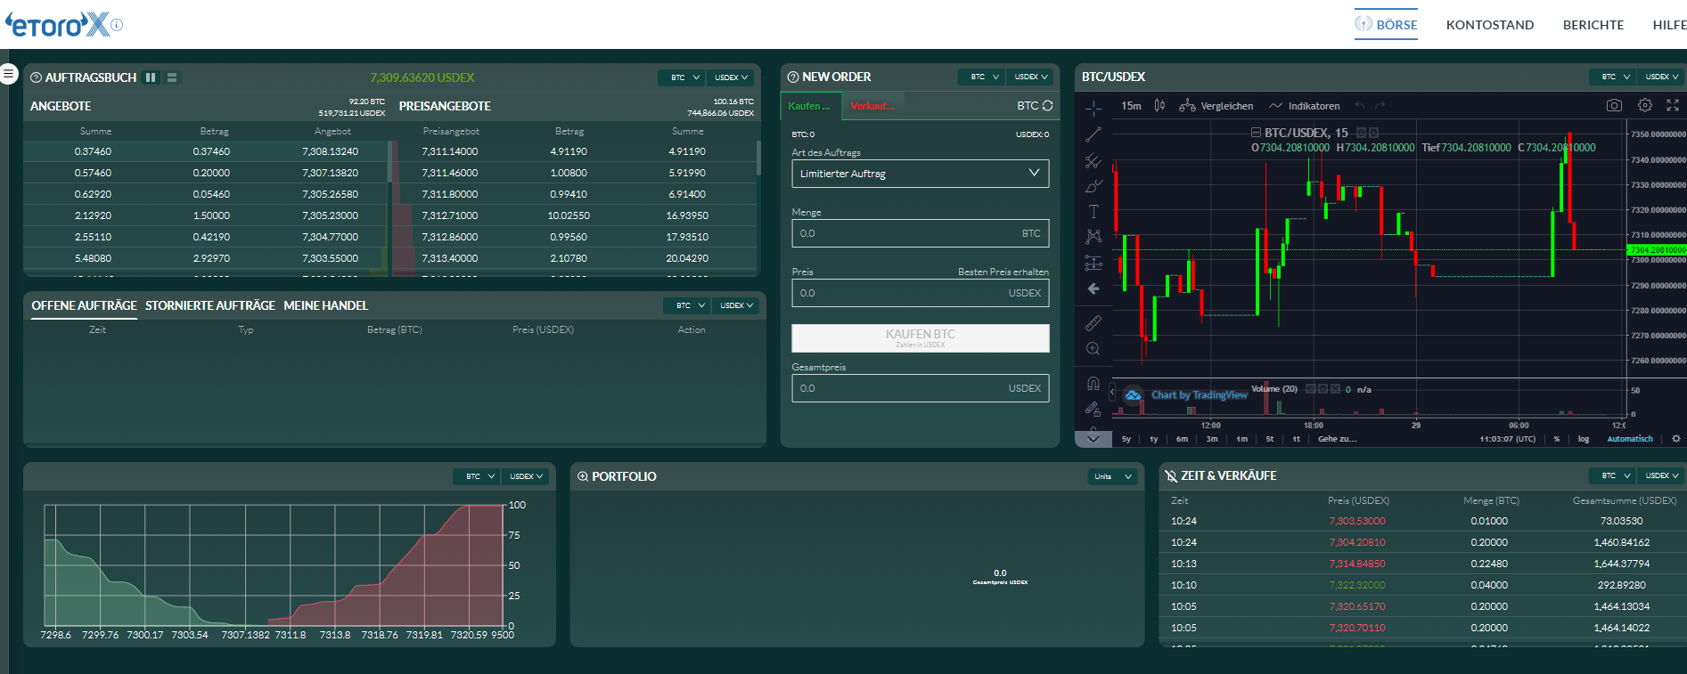Open the USDEX dropdown in NEW ORDER panel
The image size is (1687, 674).
(1031, 77)
